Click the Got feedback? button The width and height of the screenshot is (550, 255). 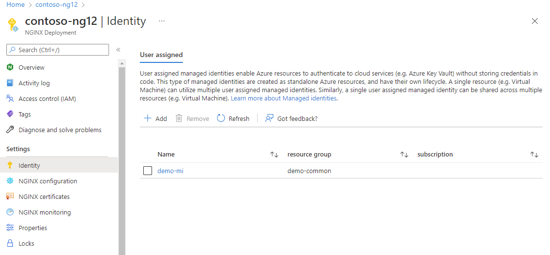(x=291, y=118)
